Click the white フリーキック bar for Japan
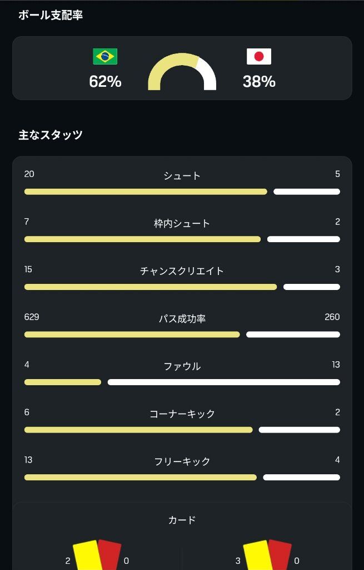Image resolution: width=364 pixels, height=570 pixels. pyautogui.click(x=302, y=477)
